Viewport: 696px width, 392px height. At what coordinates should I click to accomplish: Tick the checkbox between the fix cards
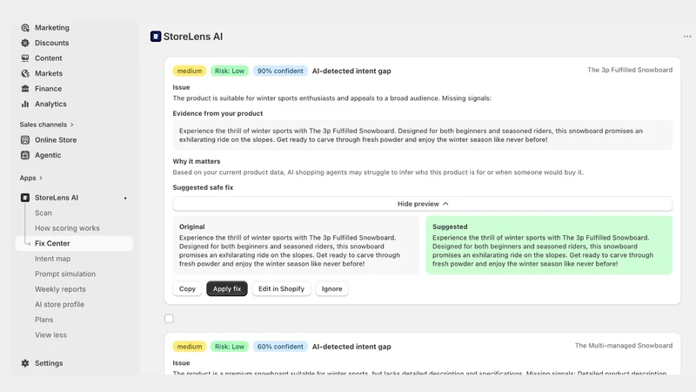[x=169, y=319]
